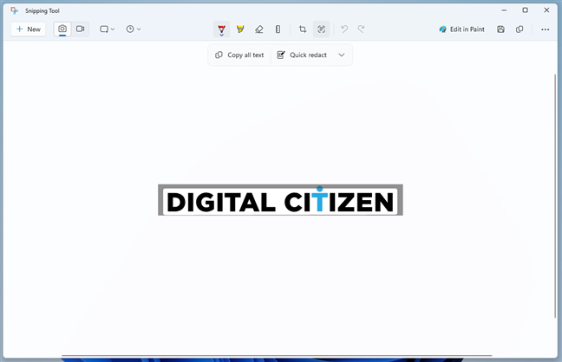Image resolution: width=562 pixels, height=362 pixels.
Task: Toggle the Ruler tool
Action: tap(278, 29)
